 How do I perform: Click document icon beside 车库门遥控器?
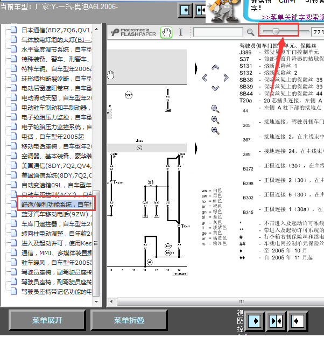pos(14,223)
